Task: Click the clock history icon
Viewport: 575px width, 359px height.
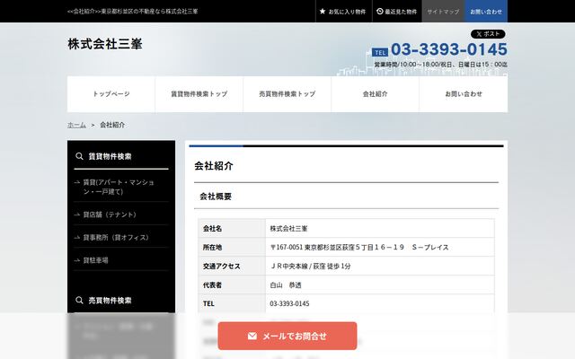Action: pyautogui.click(x=380, y=12)
